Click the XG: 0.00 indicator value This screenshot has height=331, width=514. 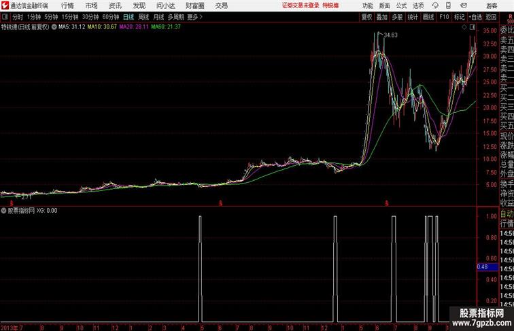coord(46,211)
